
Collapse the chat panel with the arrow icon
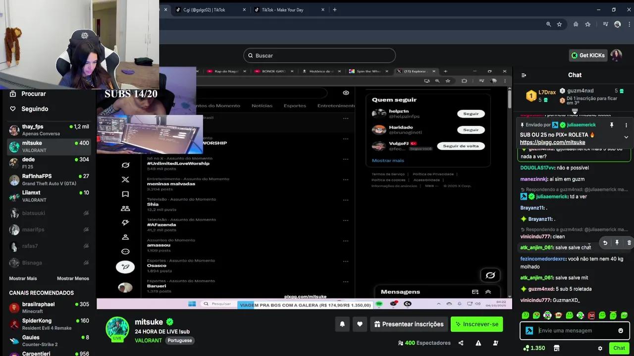pyautogui.click(x=524, y=75)
